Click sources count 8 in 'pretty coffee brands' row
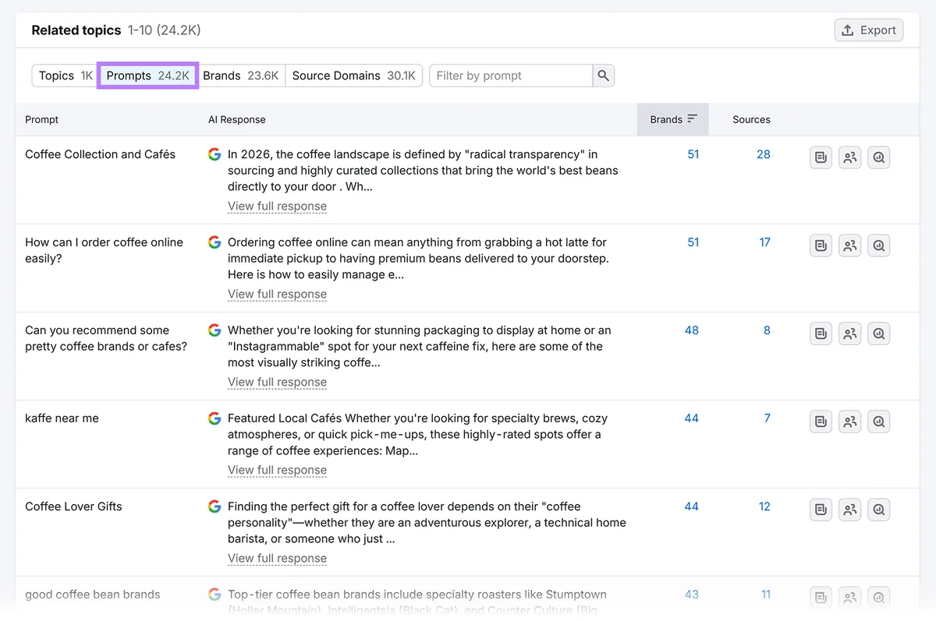 pos(767,330)
